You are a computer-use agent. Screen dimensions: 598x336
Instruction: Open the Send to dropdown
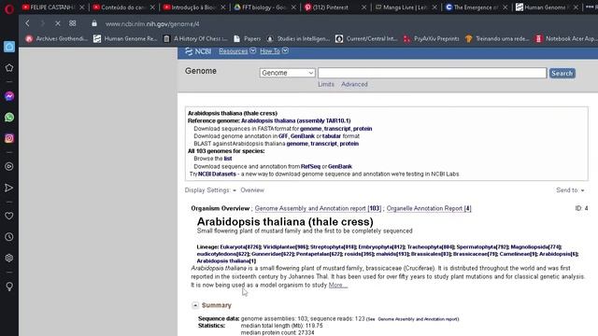[570, 190]
